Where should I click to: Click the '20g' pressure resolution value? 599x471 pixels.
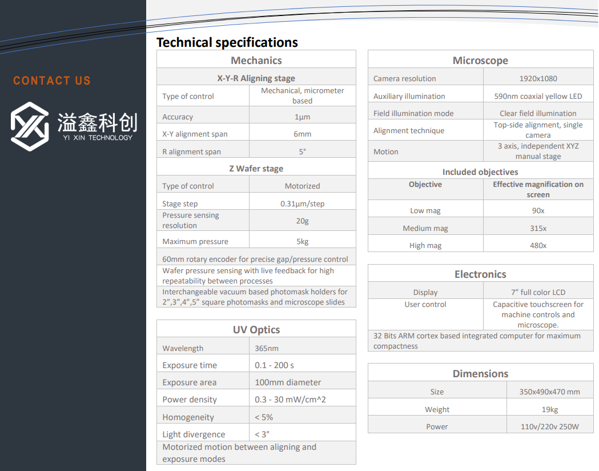point(303,221)
